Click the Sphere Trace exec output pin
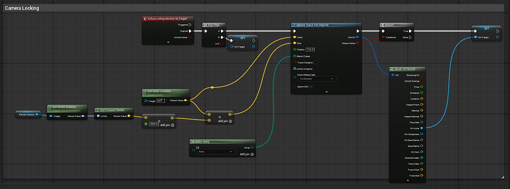This screenshot has width=510, height=189. point(358,31)
